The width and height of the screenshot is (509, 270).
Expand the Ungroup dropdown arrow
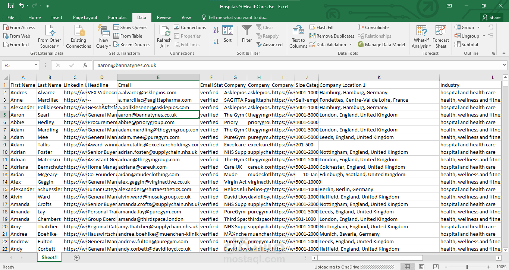click(x=484, y=36)
